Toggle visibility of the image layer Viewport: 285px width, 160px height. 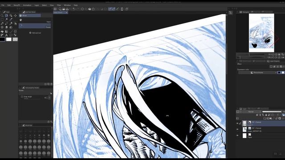(237, 129)
